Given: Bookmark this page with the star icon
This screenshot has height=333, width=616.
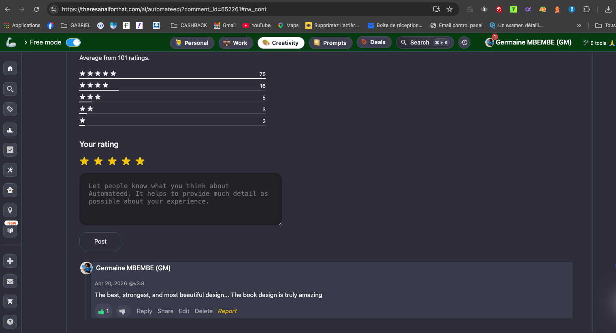Looking at the screenshot, I should click(x=450, y=9).
